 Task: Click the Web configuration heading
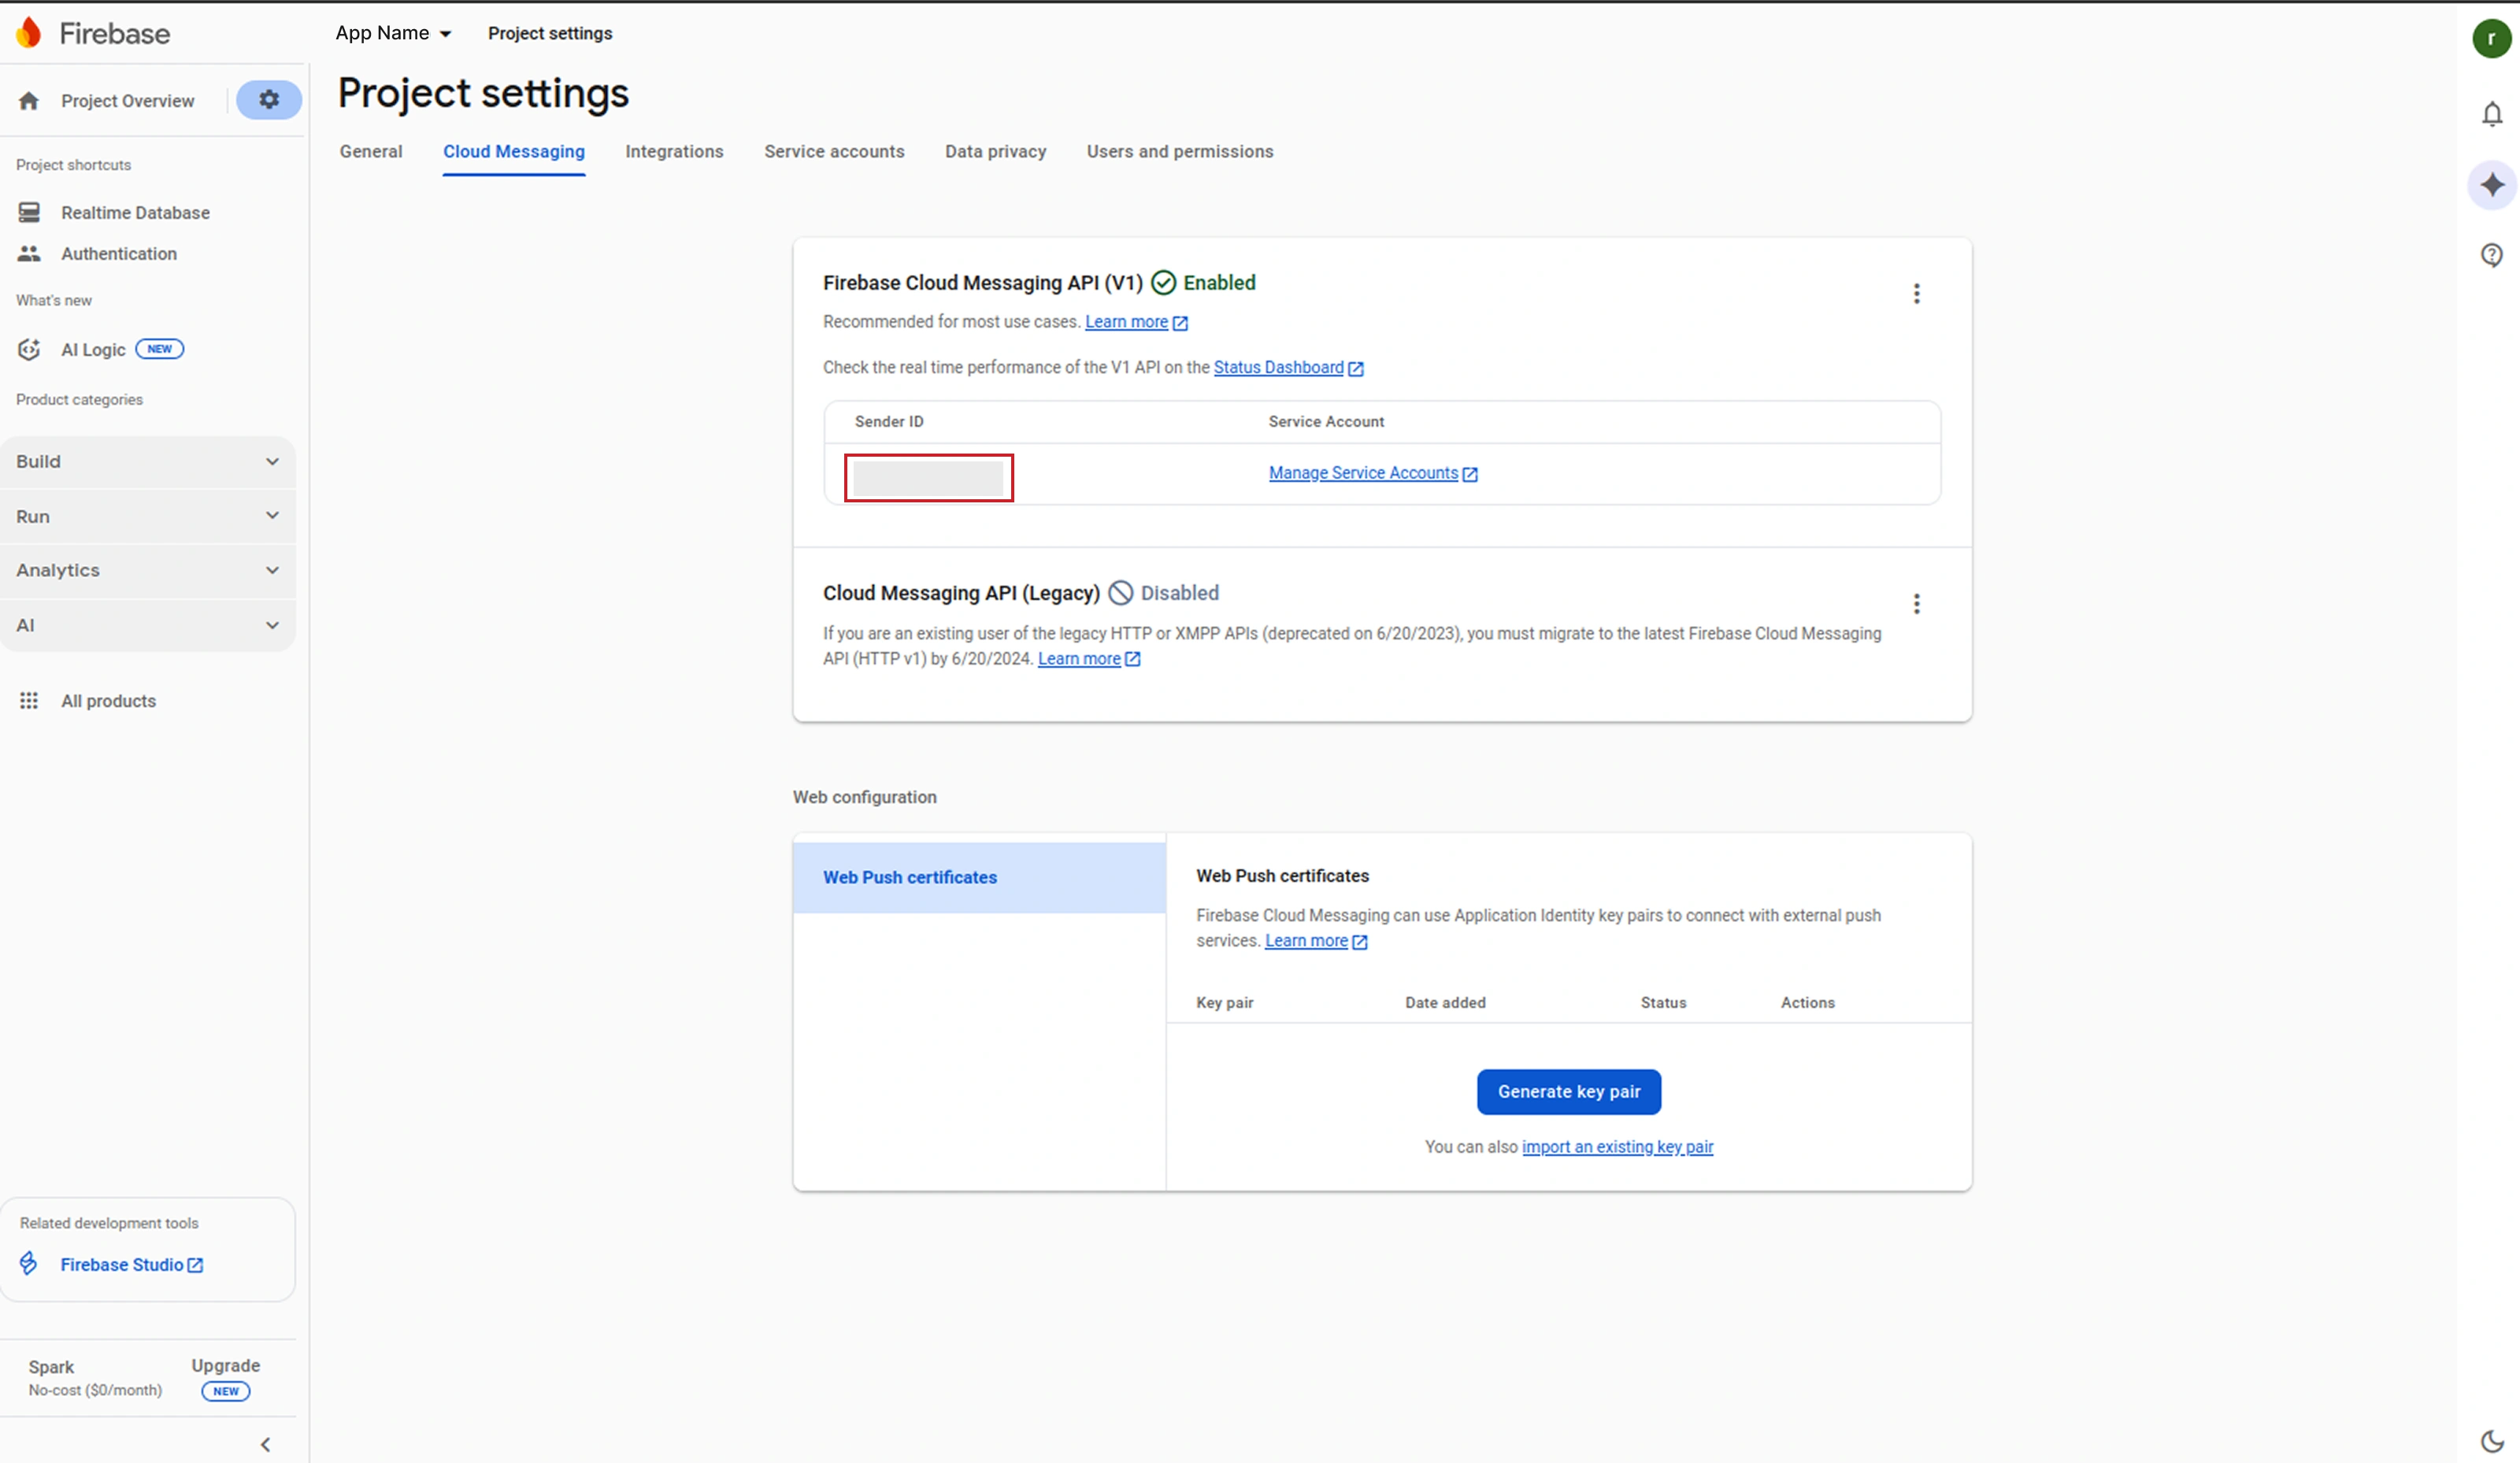(x=865, y=798)
